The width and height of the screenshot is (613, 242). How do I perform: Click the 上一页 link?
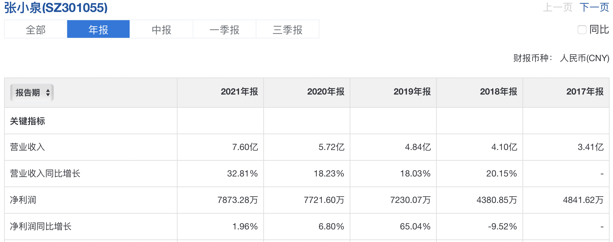click(558, 7)
